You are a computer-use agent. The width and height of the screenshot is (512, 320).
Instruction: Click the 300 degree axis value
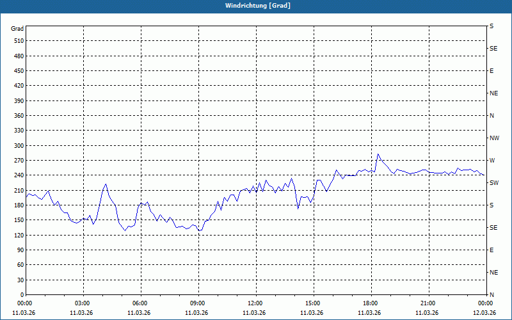pos(19,146)
